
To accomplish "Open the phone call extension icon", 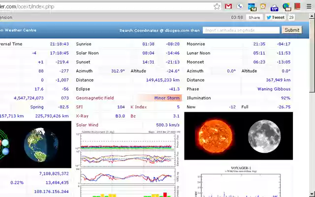I will (240, 6).
